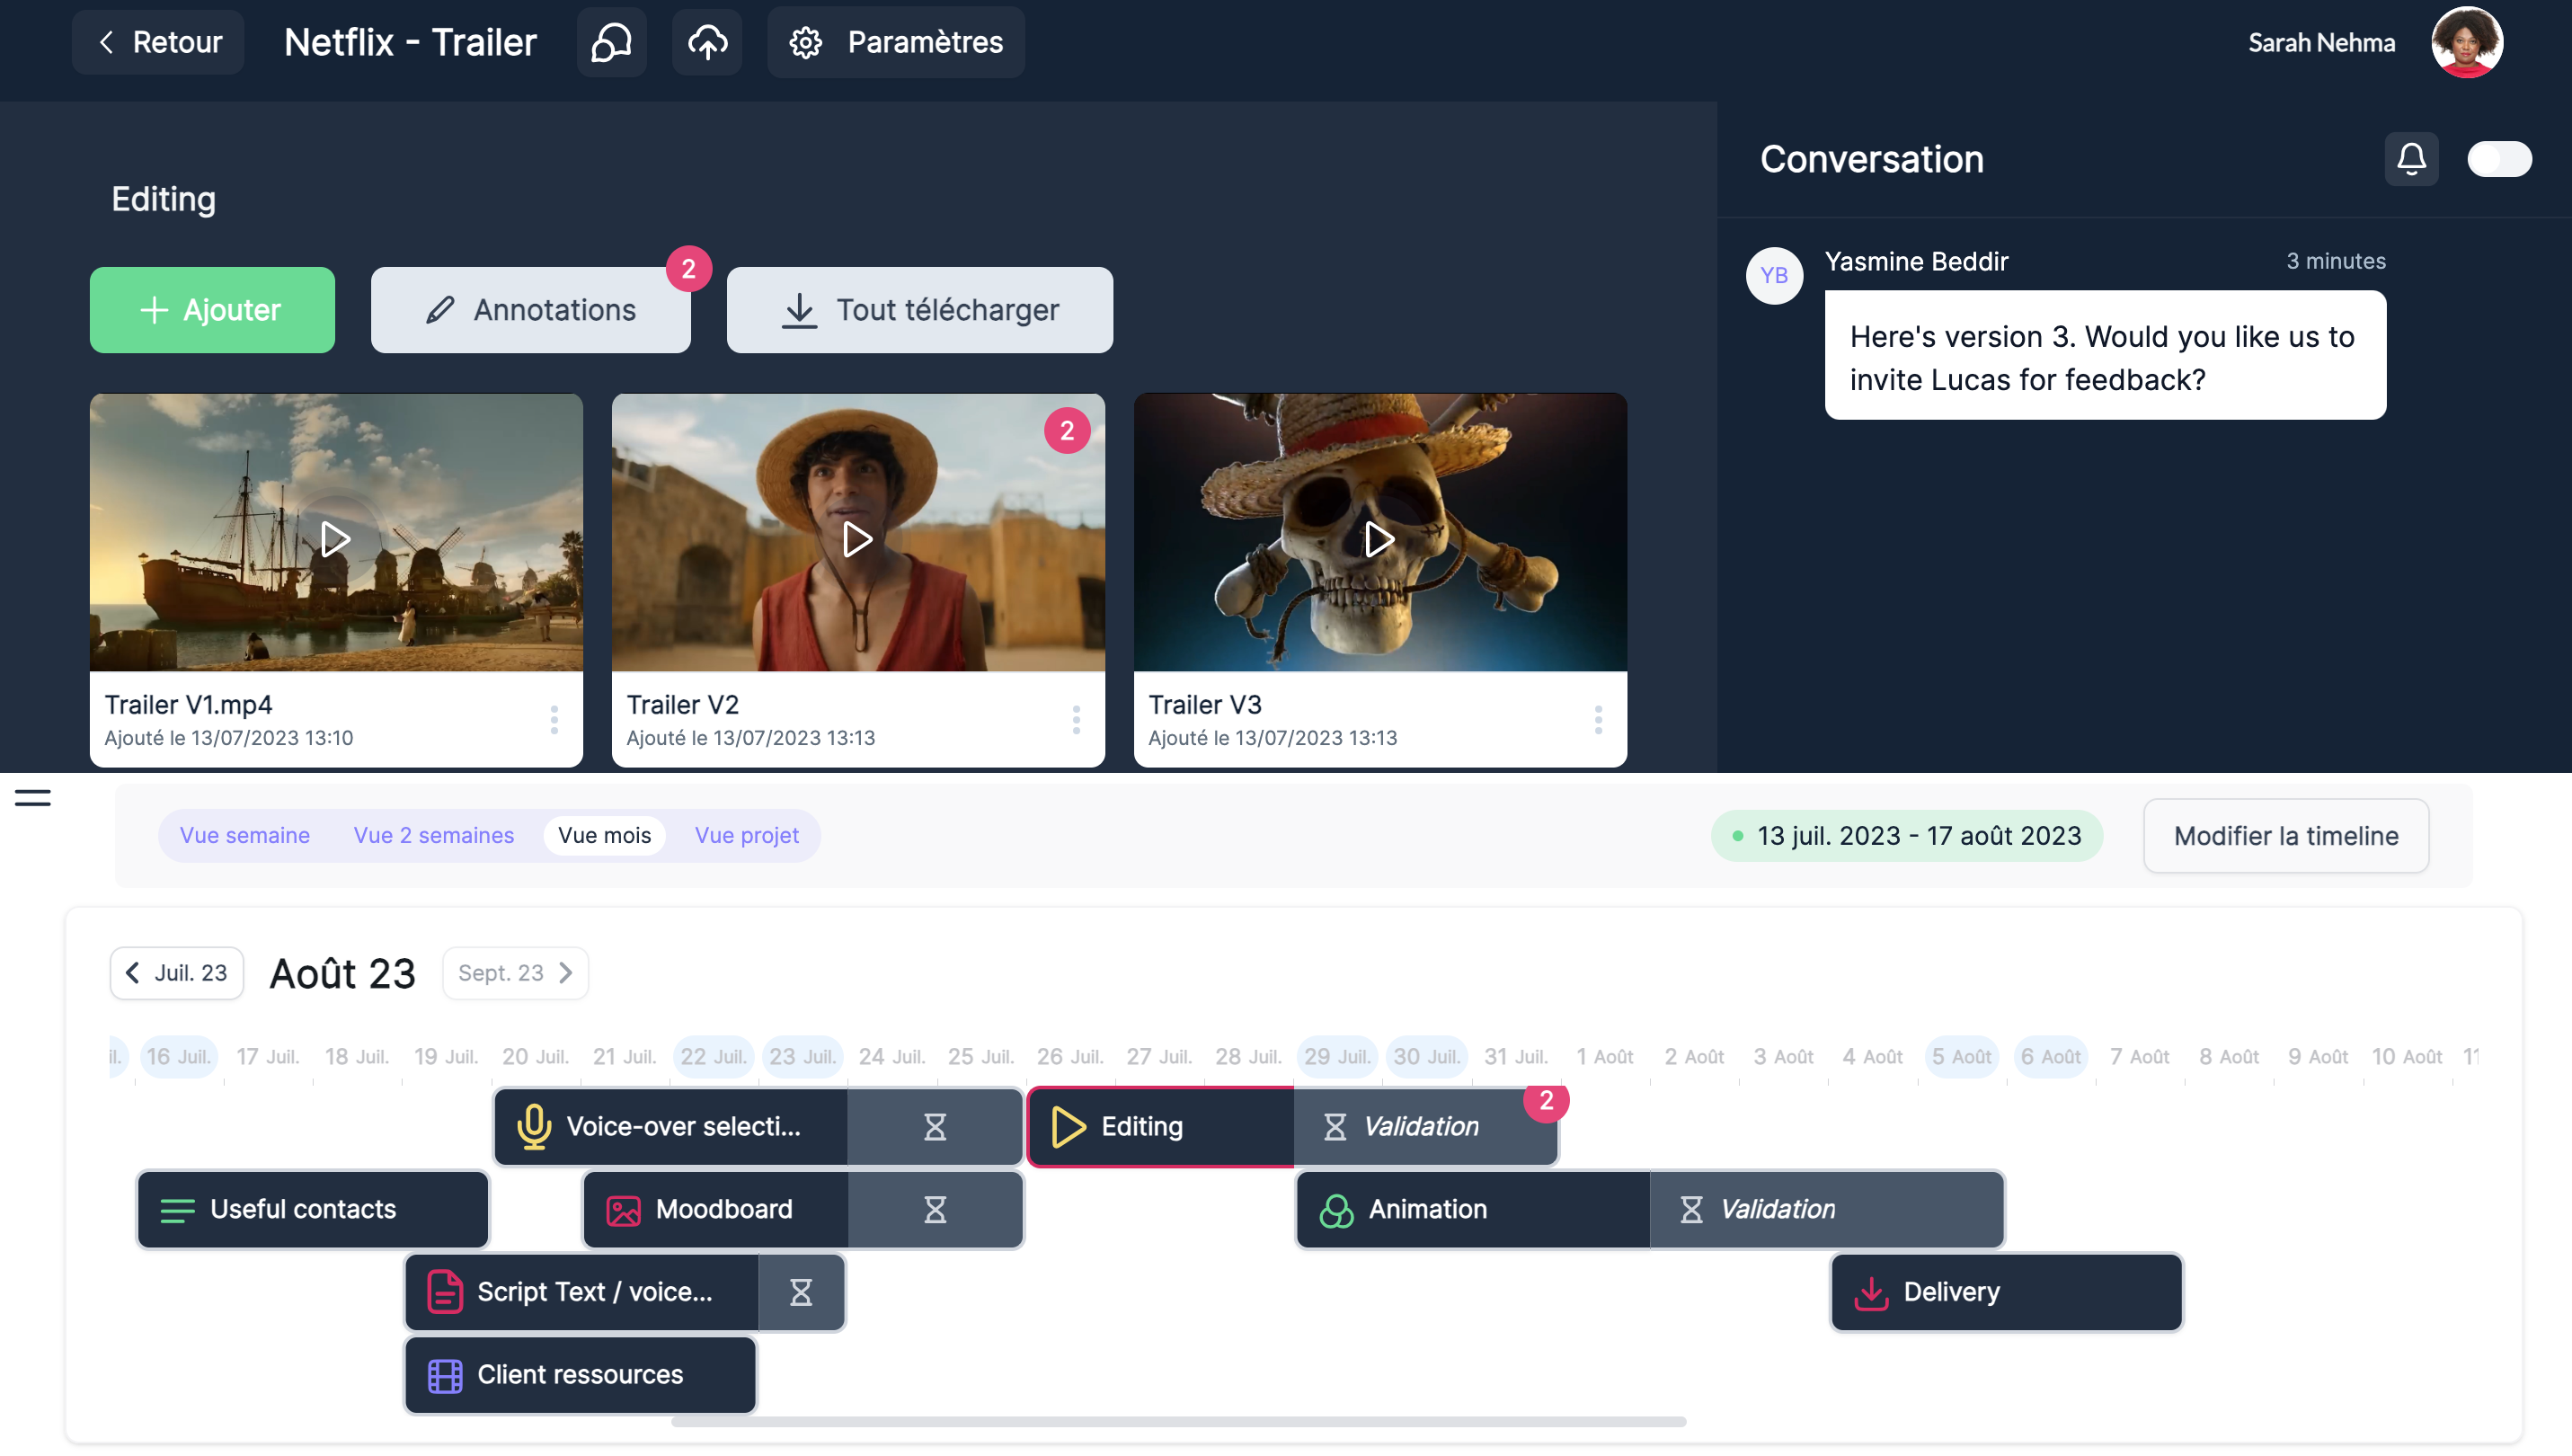The image size is (2572, 1456).
Task: Go to next month Sept. 23
Action: point(515,973)
